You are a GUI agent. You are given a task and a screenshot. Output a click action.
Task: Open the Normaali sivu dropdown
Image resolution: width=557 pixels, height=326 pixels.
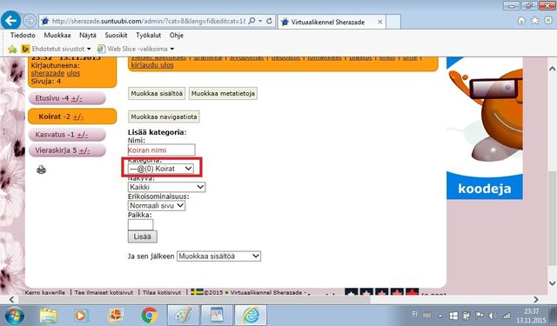click(157, 205)
